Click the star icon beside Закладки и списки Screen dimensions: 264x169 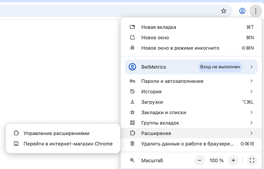pyautogui.click(x=132, y=112)
